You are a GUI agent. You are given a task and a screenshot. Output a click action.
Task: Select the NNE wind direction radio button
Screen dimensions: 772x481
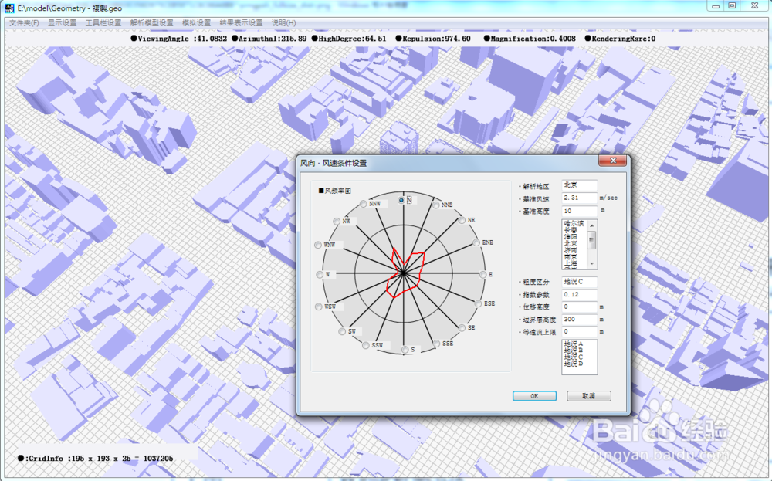pos(436,205)
